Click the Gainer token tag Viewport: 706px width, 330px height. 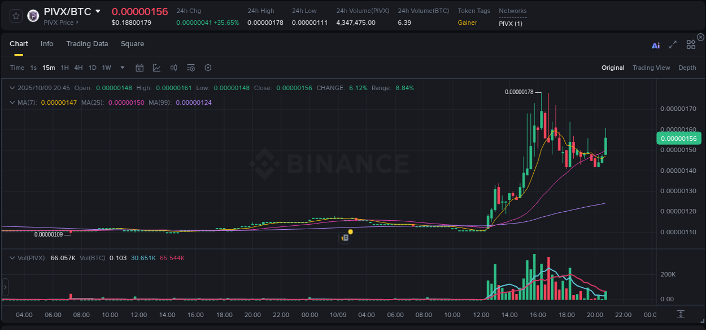468,23
